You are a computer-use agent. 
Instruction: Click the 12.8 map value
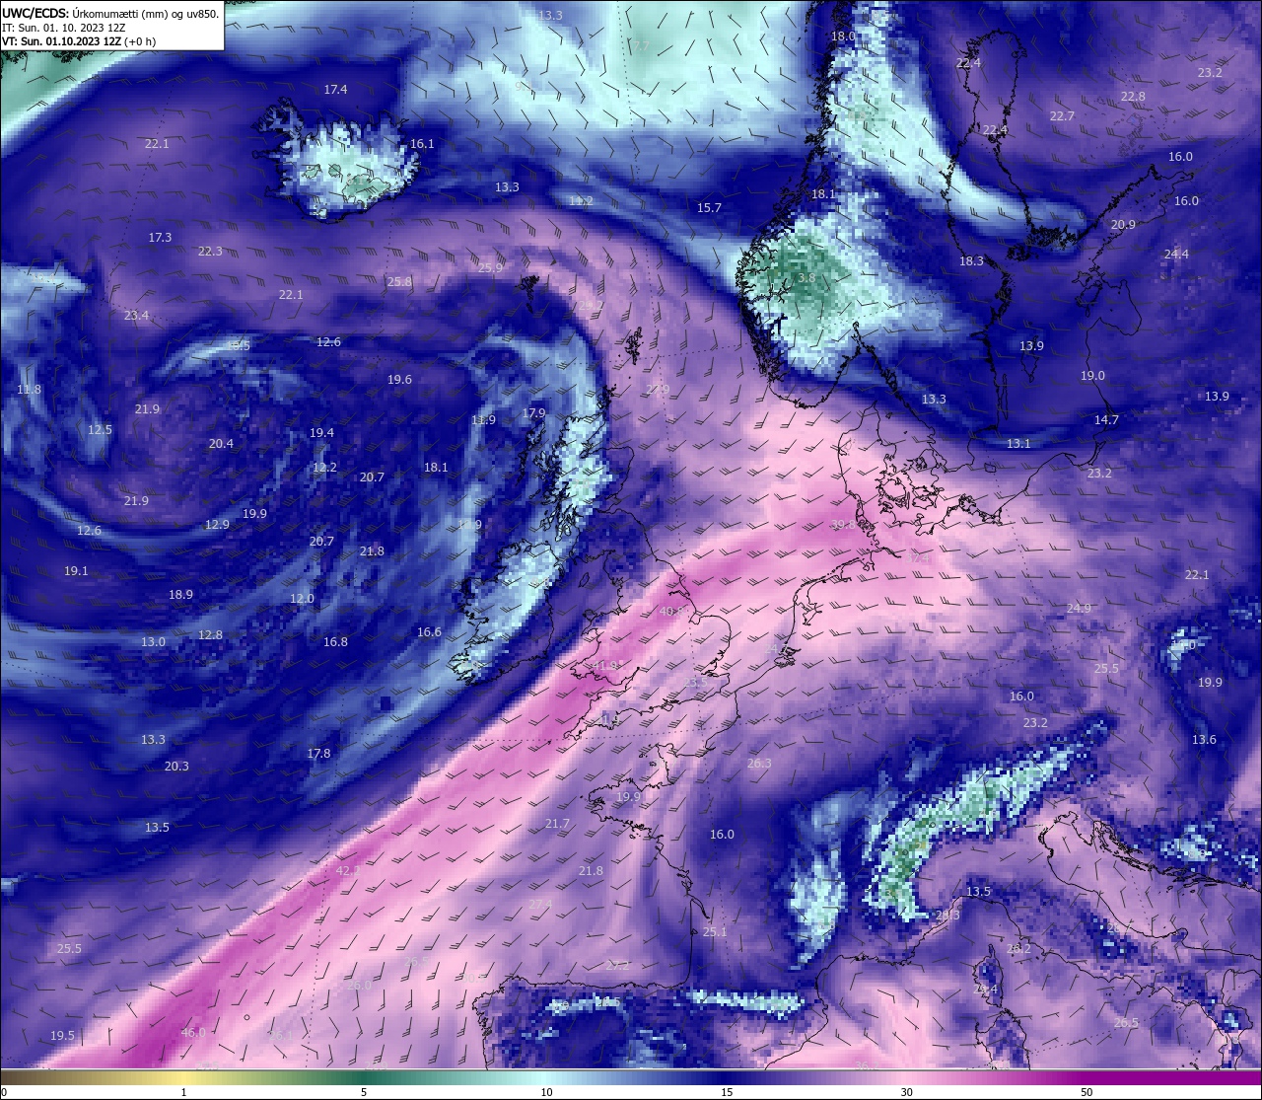click(210, 635)
